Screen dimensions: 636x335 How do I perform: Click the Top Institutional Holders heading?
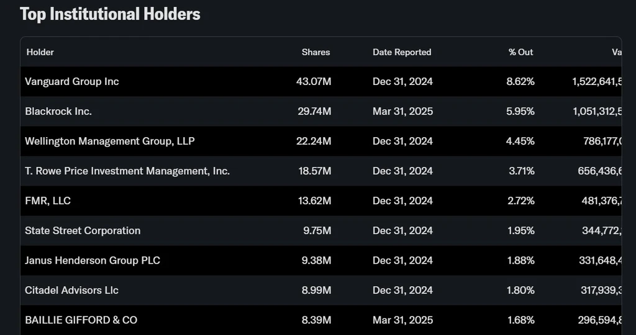click(110, 14)
